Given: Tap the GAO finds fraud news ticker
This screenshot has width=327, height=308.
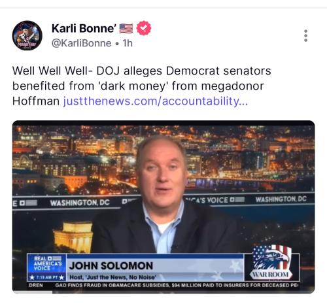Looking at the screenshot, I should 177,285.
